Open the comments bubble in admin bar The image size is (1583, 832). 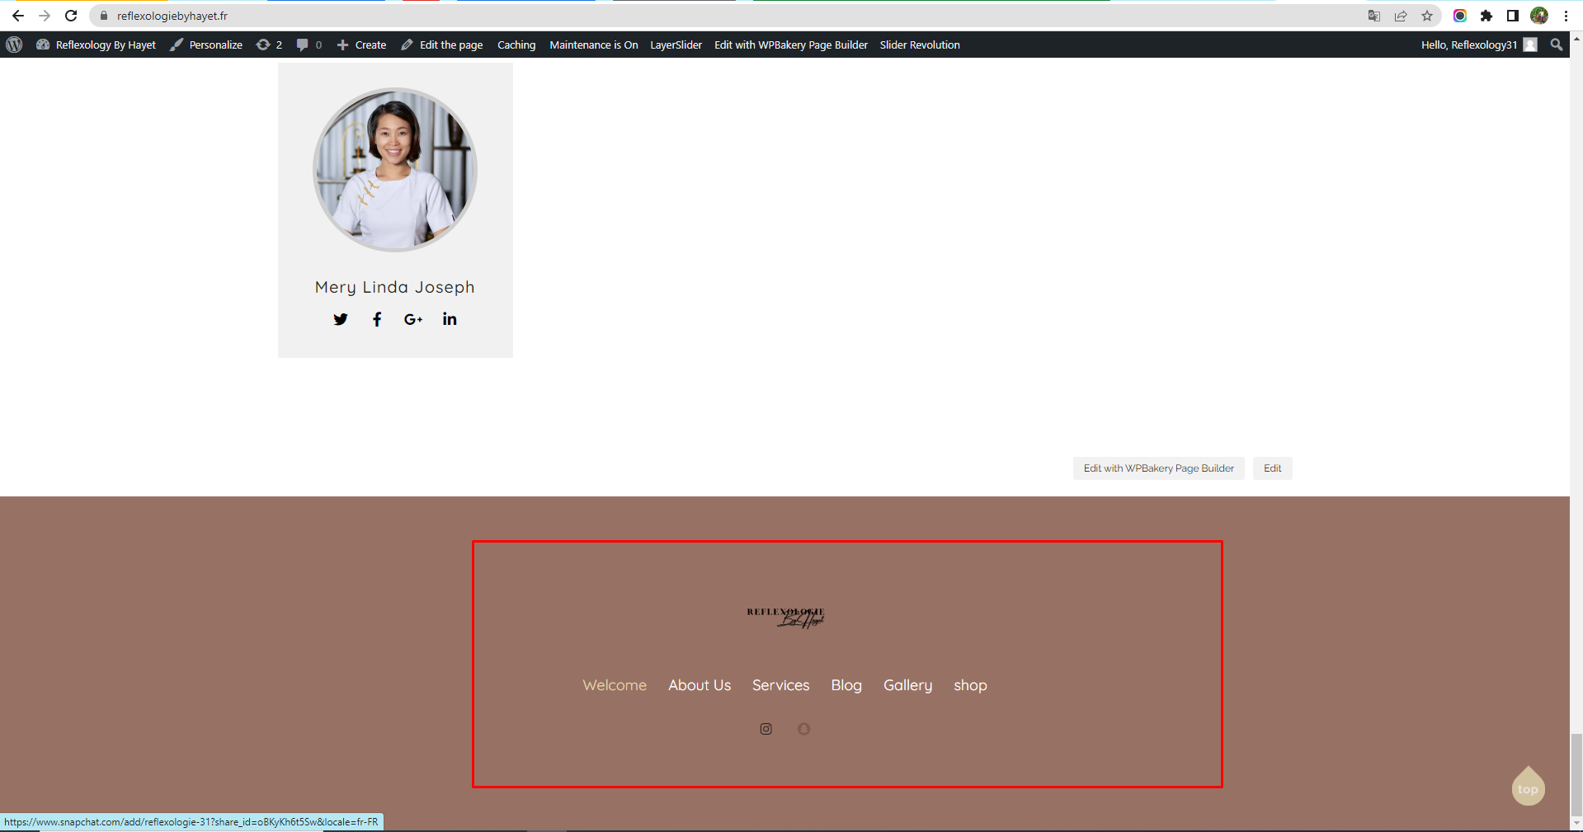coord(309,45)
